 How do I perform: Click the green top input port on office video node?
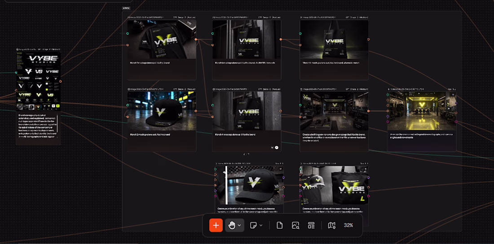[388, 93]
